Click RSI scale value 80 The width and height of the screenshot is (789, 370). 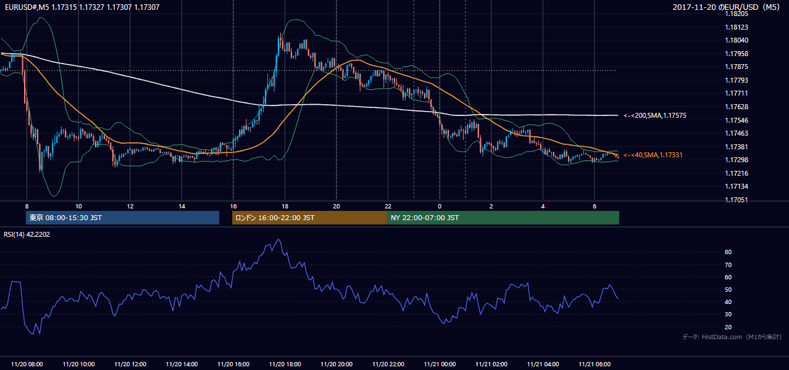coord(728,252)
